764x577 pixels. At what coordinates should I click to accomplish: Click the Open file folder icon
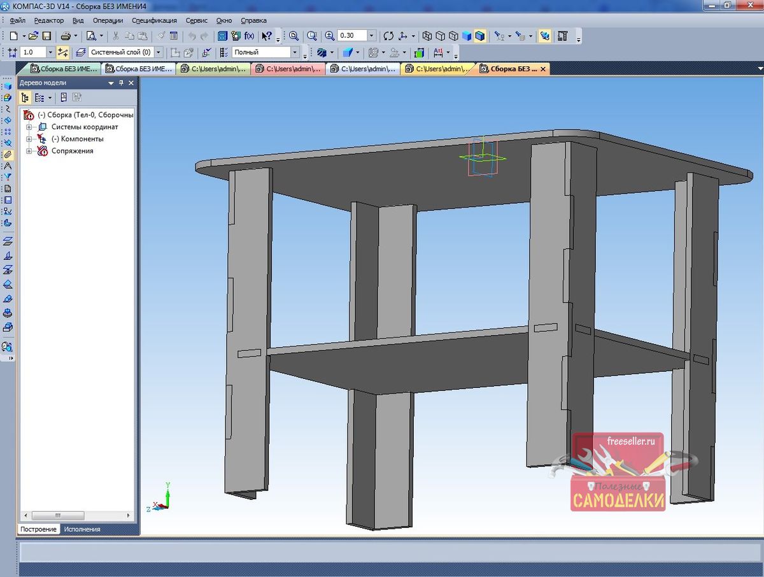[34, 36]
